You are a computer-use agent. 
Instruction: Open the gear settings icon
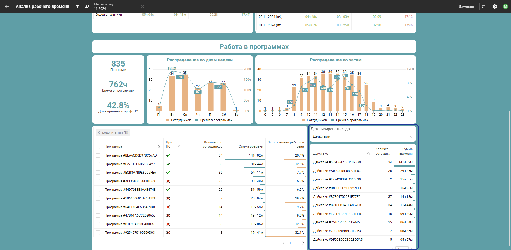pos(495,7)
